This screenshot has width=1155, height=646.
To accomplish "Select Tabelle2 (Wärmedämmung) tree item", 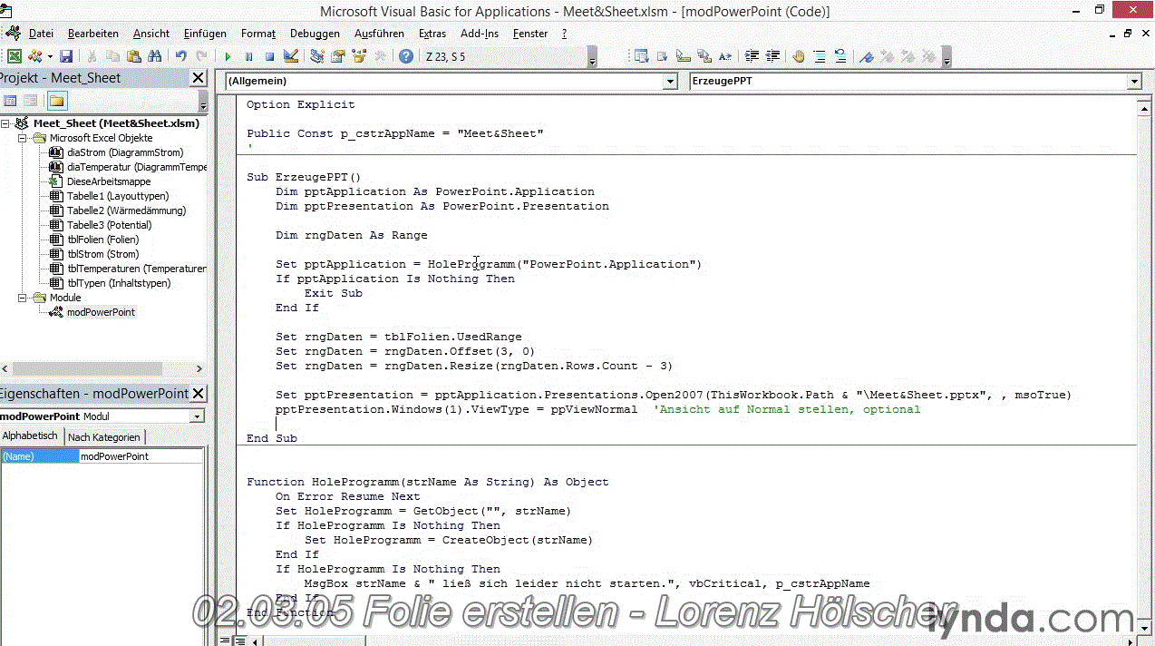I will (x=126, y=210).
